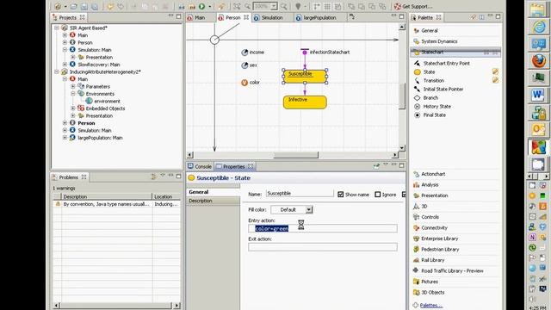Switch to the Console tab

200,166
